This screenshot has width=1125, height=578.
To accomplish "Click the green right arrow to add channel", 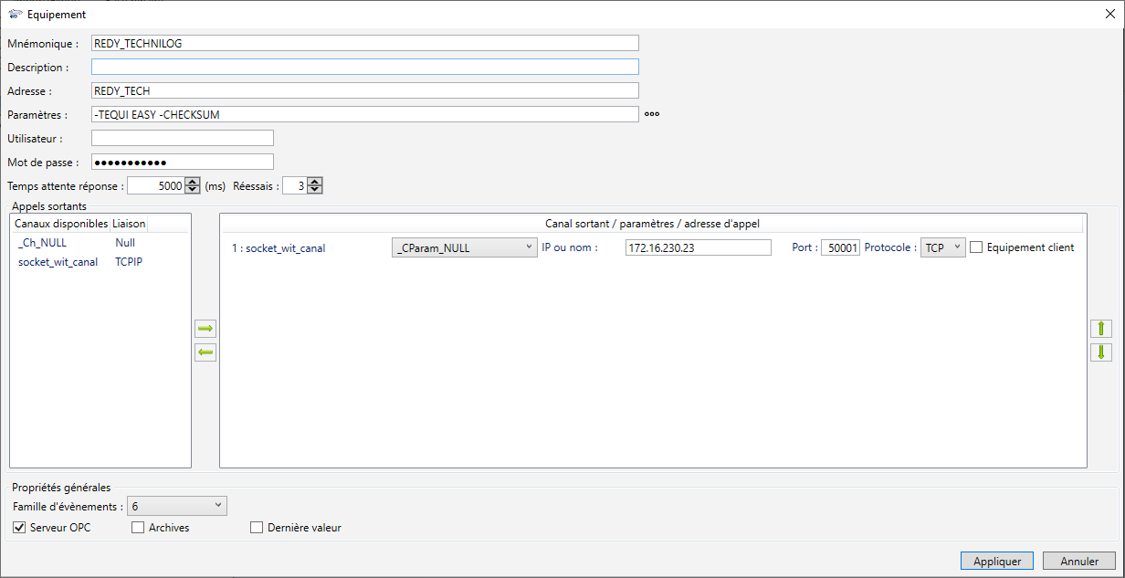I will [x=205, y=329].
